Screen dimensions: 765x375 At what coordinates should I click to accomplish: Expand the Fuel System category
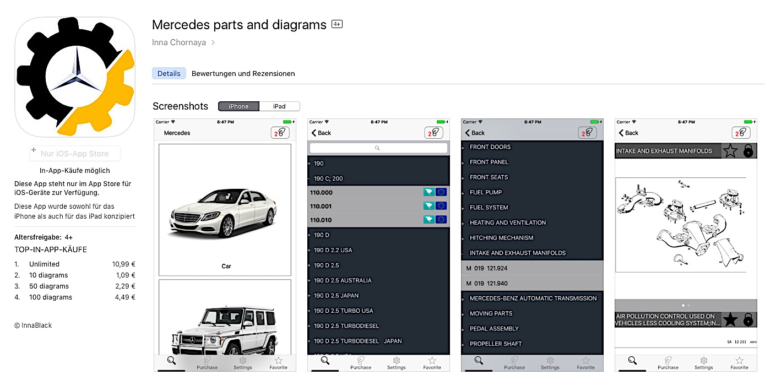(x=489, y=208)
